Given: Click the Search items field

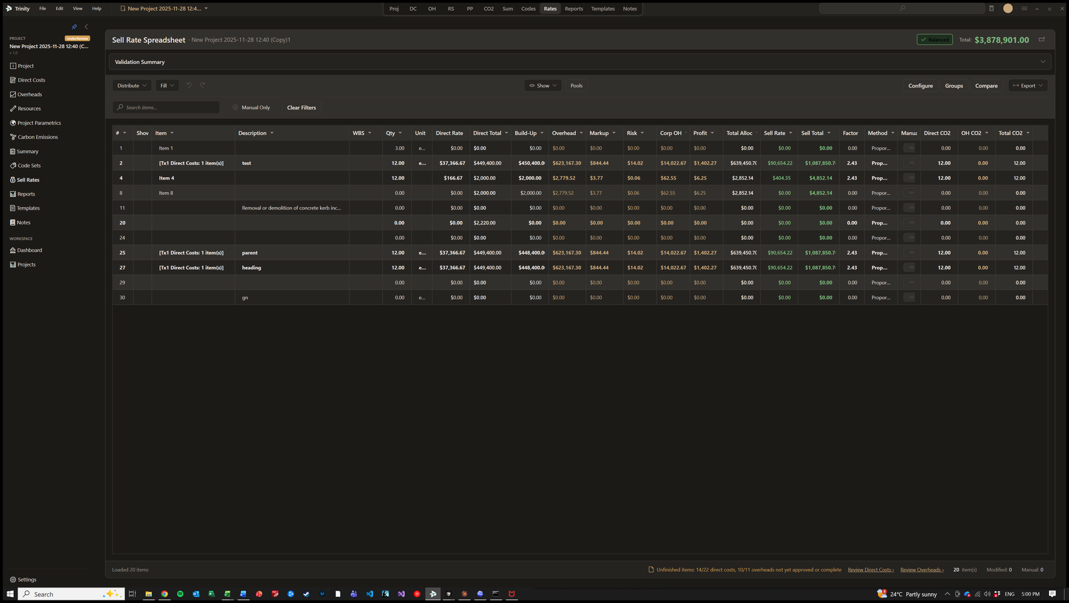Looking at the screenshot, I should click(166, 108).
